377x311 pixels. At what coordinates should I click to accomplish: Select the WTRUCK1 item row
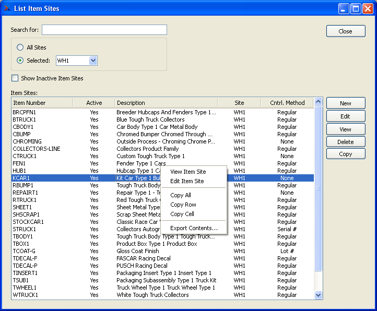tap(26, 295)
